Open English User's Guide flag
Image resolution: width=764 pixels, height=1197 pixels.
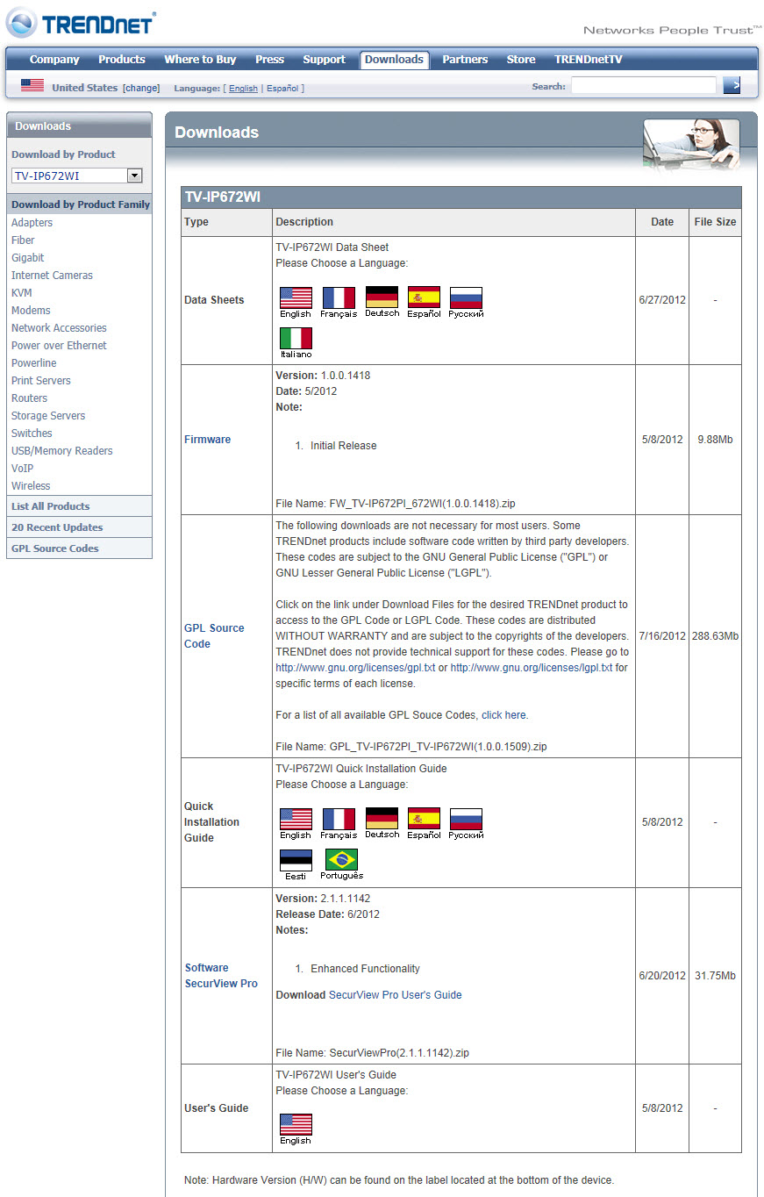coord(296,1124)
